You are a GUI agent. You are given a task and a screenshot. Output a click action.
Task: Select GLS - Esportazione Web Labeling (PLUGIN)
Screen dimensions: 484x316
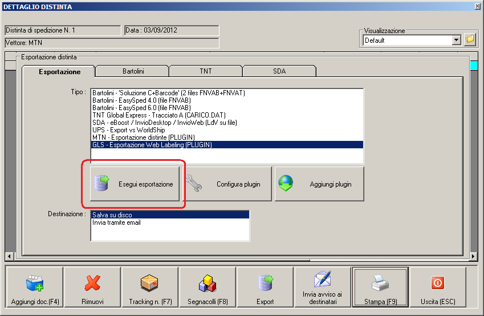pyautogui.click(x=227, y=144)
